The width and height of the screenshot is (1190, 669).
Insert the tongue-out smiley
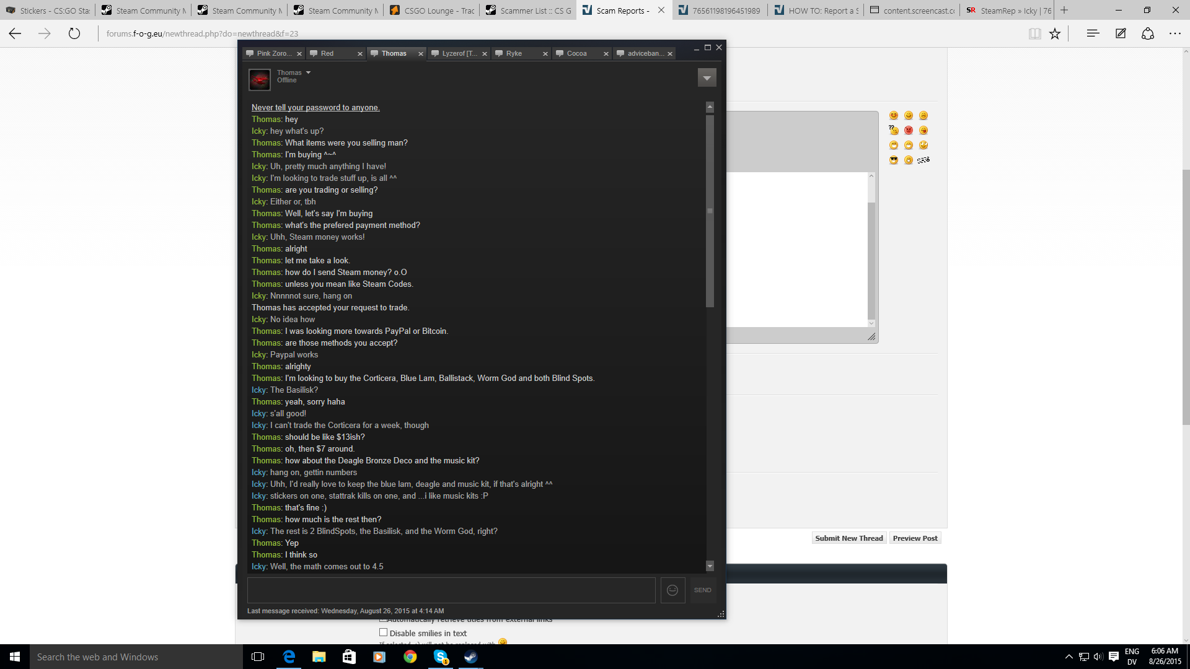pos(923,131)
